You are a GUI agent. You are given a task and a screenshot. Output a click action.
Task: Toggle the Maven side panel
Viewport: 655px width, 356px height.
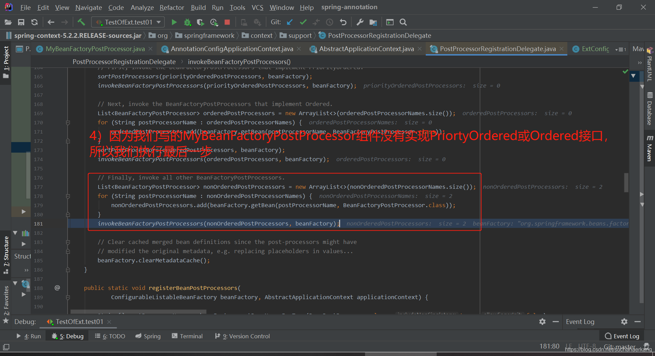[x=650, y=148]
